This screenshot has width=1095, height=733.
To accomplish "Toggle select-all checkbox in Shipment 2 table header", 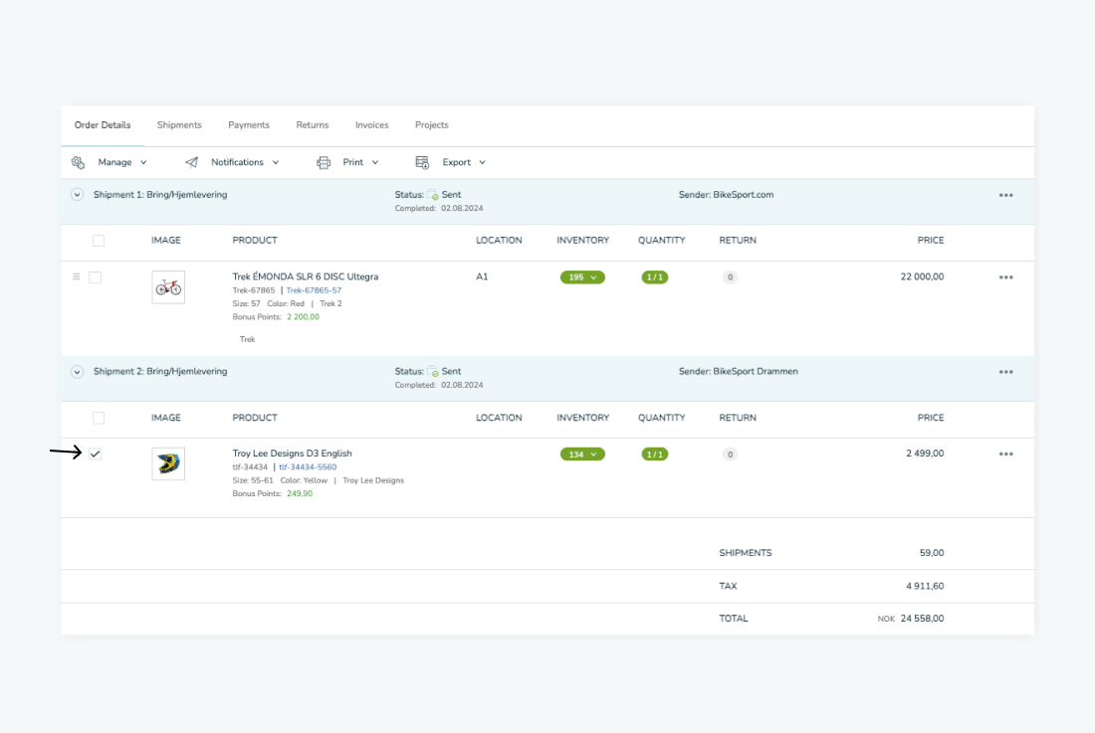I will click(99, 418).
